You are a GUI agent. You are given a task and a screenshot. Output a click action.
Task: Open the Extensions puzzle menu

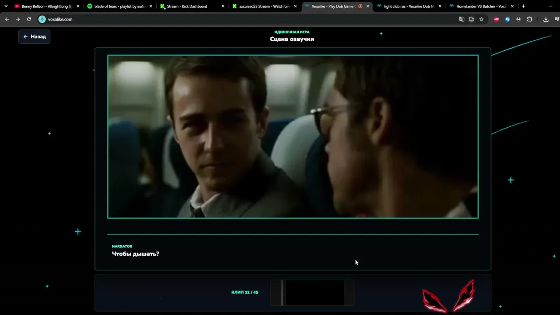point(529,19)
